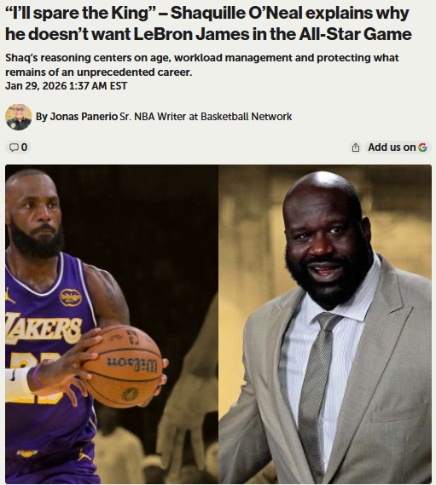Open the photo of the man in the gray suit
This screenshot has height=485, width=436.
coord(325,324)
